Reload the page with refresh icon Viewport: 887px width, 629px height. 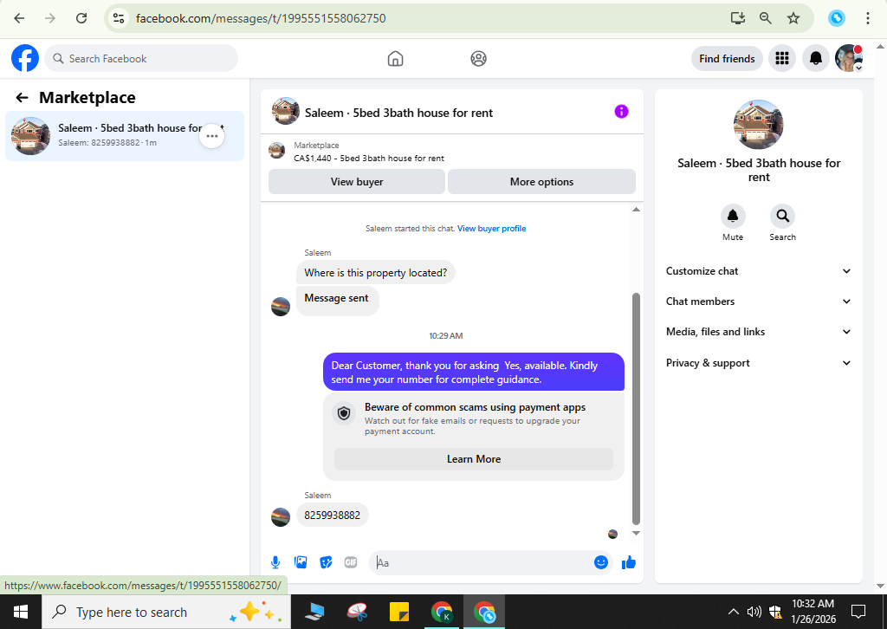coord(81,18)
